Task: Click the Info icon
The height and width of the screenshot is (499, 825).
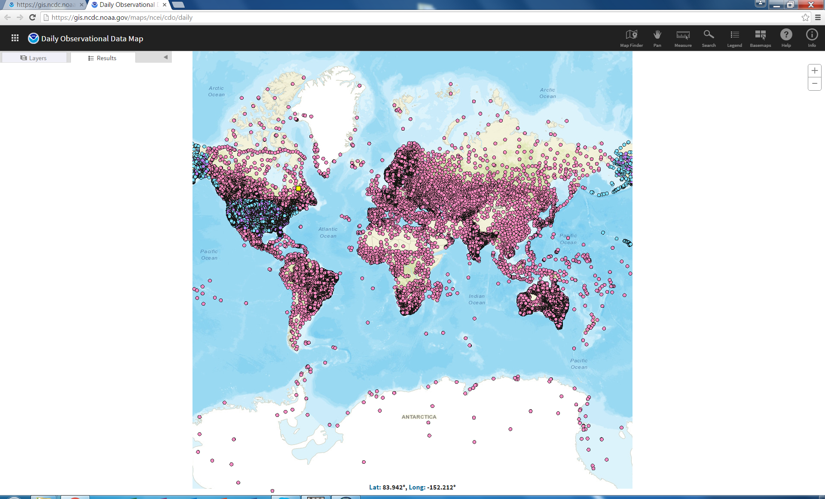Action: pyautogui.click(x=812, y=37)
